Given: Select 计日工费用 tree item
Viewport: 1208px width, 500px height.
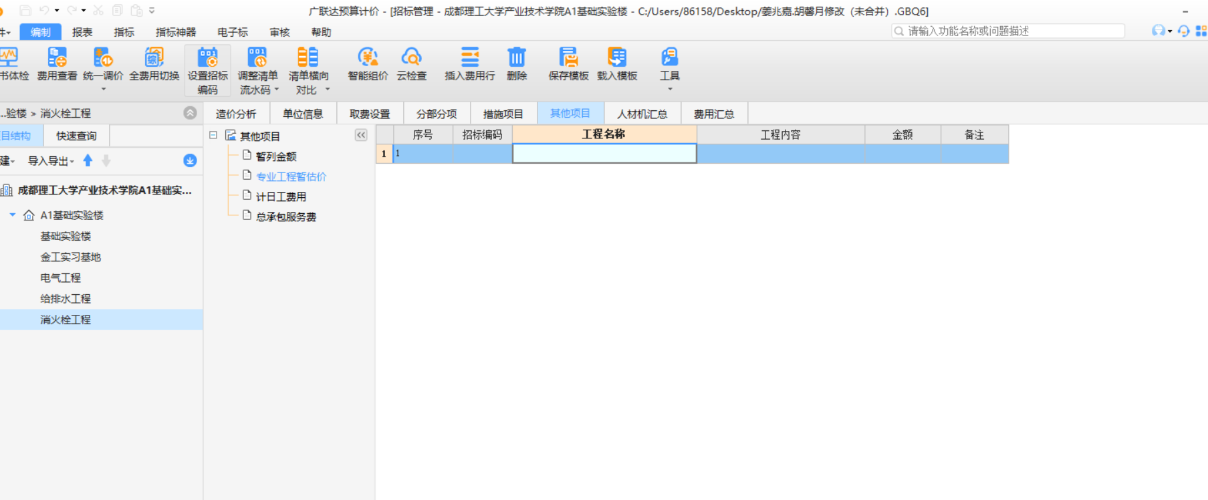Looking at the screenshot, I should [x=281, y=197].
